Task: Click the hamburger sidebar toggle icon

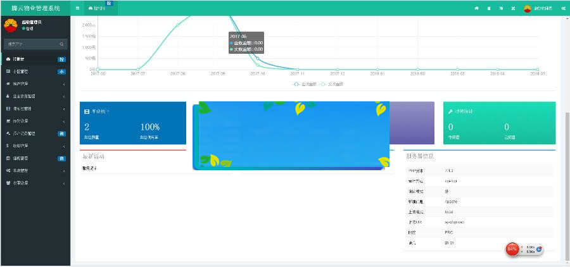Action: [77, 8]
